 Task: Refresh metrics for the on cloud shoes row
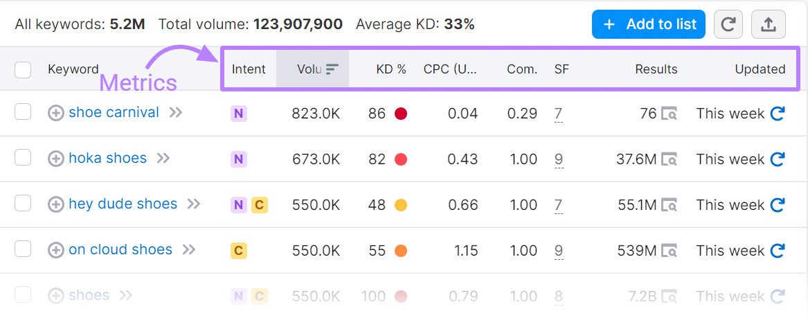click(x=778, y=251)
